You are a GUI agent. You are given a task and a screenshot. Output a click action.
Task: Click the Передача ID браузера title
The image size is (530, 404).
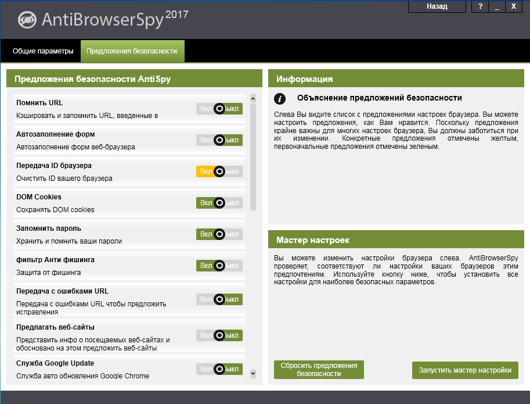click(x=54, y=166)
